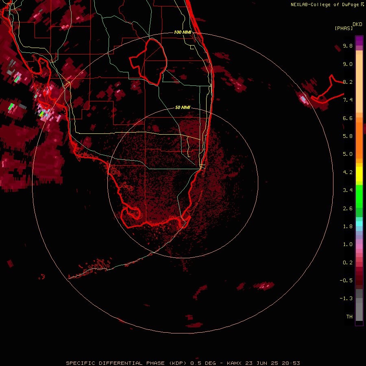This screenshot has width=366, height=366.
Task: Click the yellow segment of the colorbar
Action: [x=359, y=174]
